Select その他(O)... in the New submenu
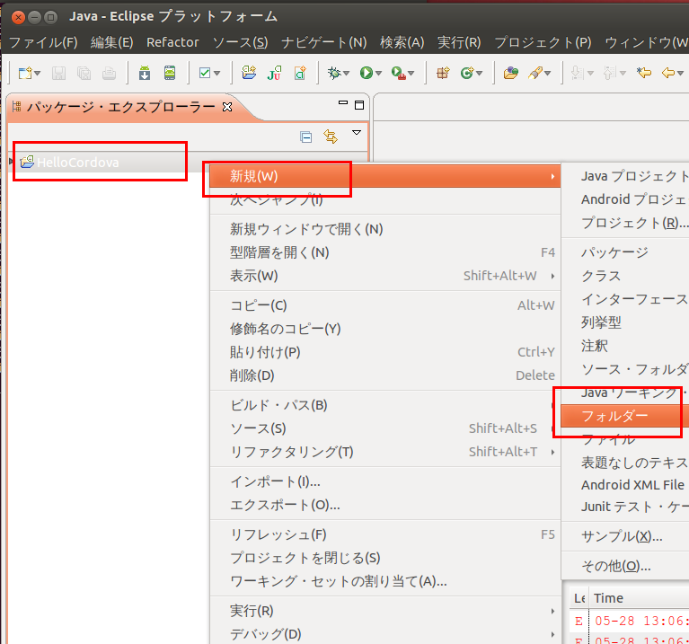The image size is (689, 644). [625, 566]
